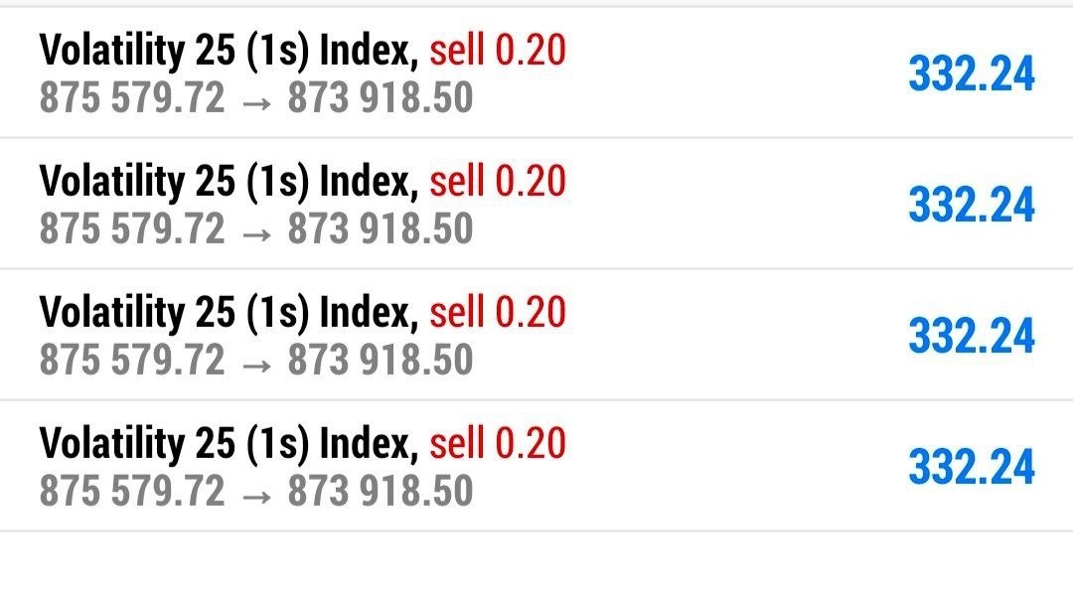
Task: Click close price 873 918.50 in first row
Action: pos(381,97)
